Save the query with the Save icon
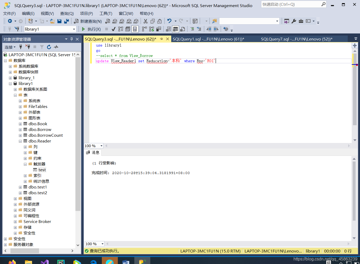360x264 pixels. coord(59,21)
